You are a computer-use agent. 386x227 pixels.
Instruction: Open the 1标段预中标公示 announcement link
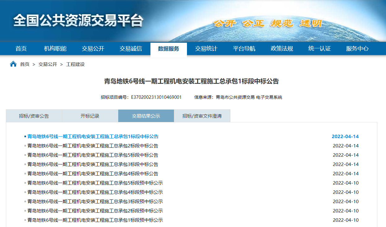(95, 220)
